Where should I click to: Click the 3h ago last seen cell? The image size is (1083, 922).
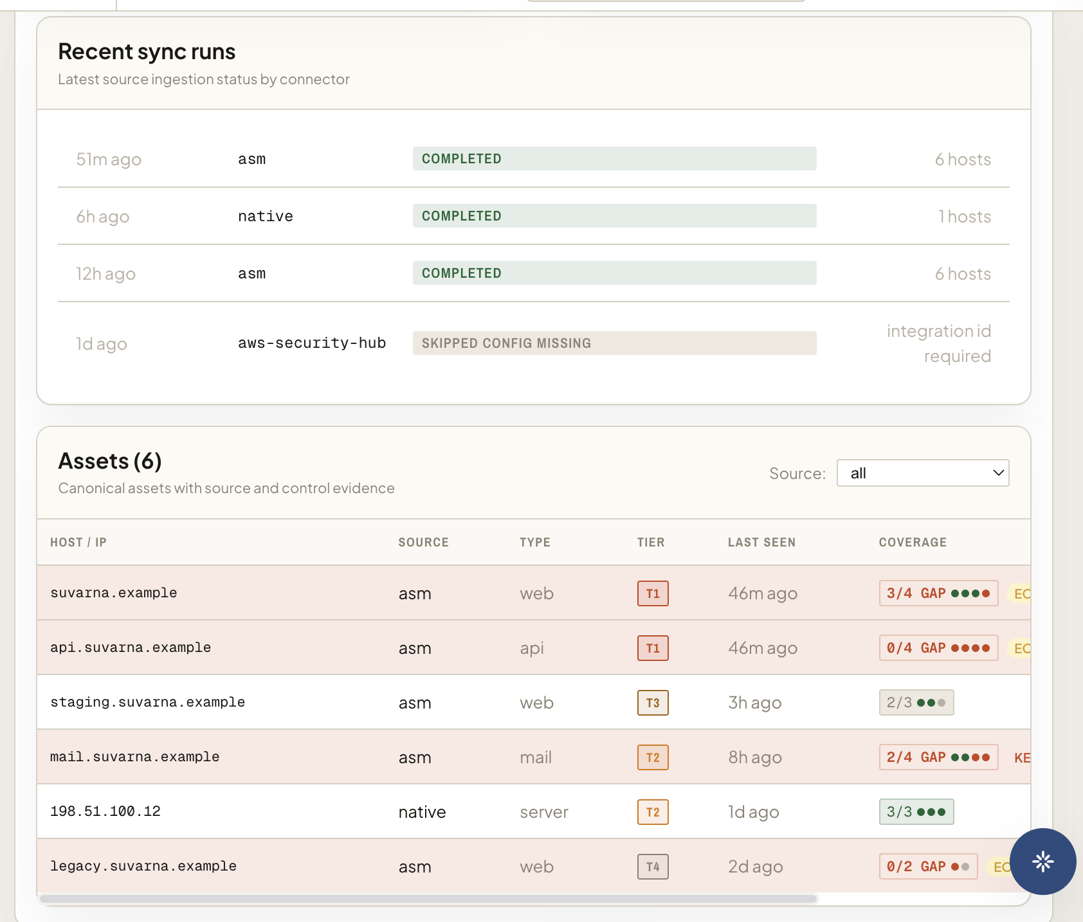755,703
